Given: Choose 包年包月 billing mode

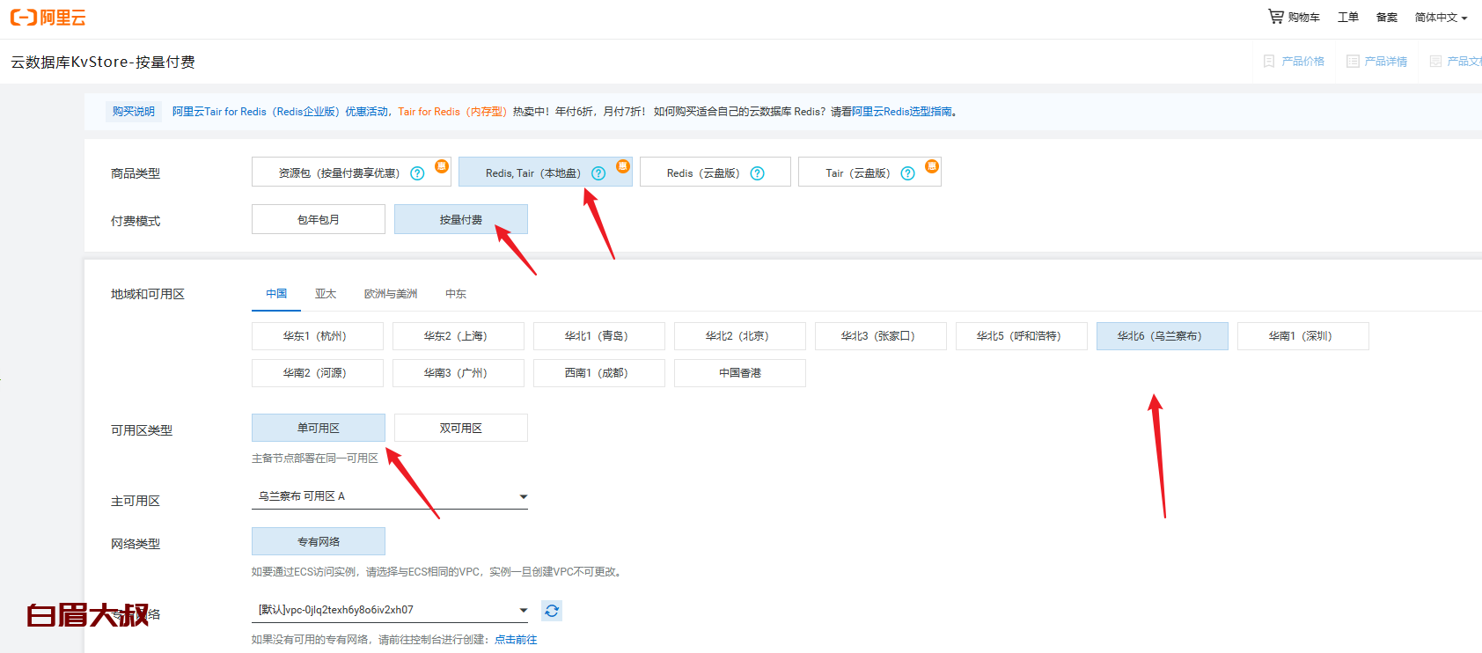Looking at the screenshot, I should 319,219.
